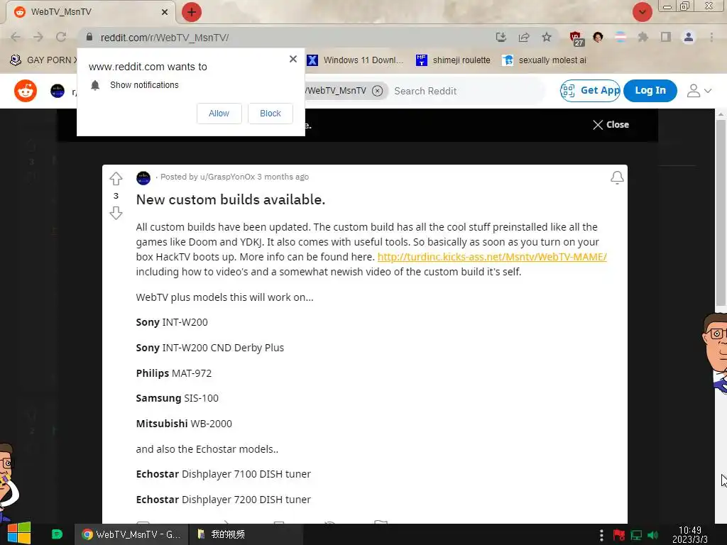Open the user account dropdown menu
727x545 pixels.
pyautogui.click(x=699, y=91)
